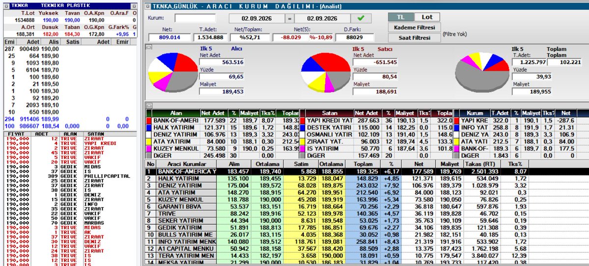
Task: Select the HALK YATIRIM row in the brokers table
Action: click(338, 179)
